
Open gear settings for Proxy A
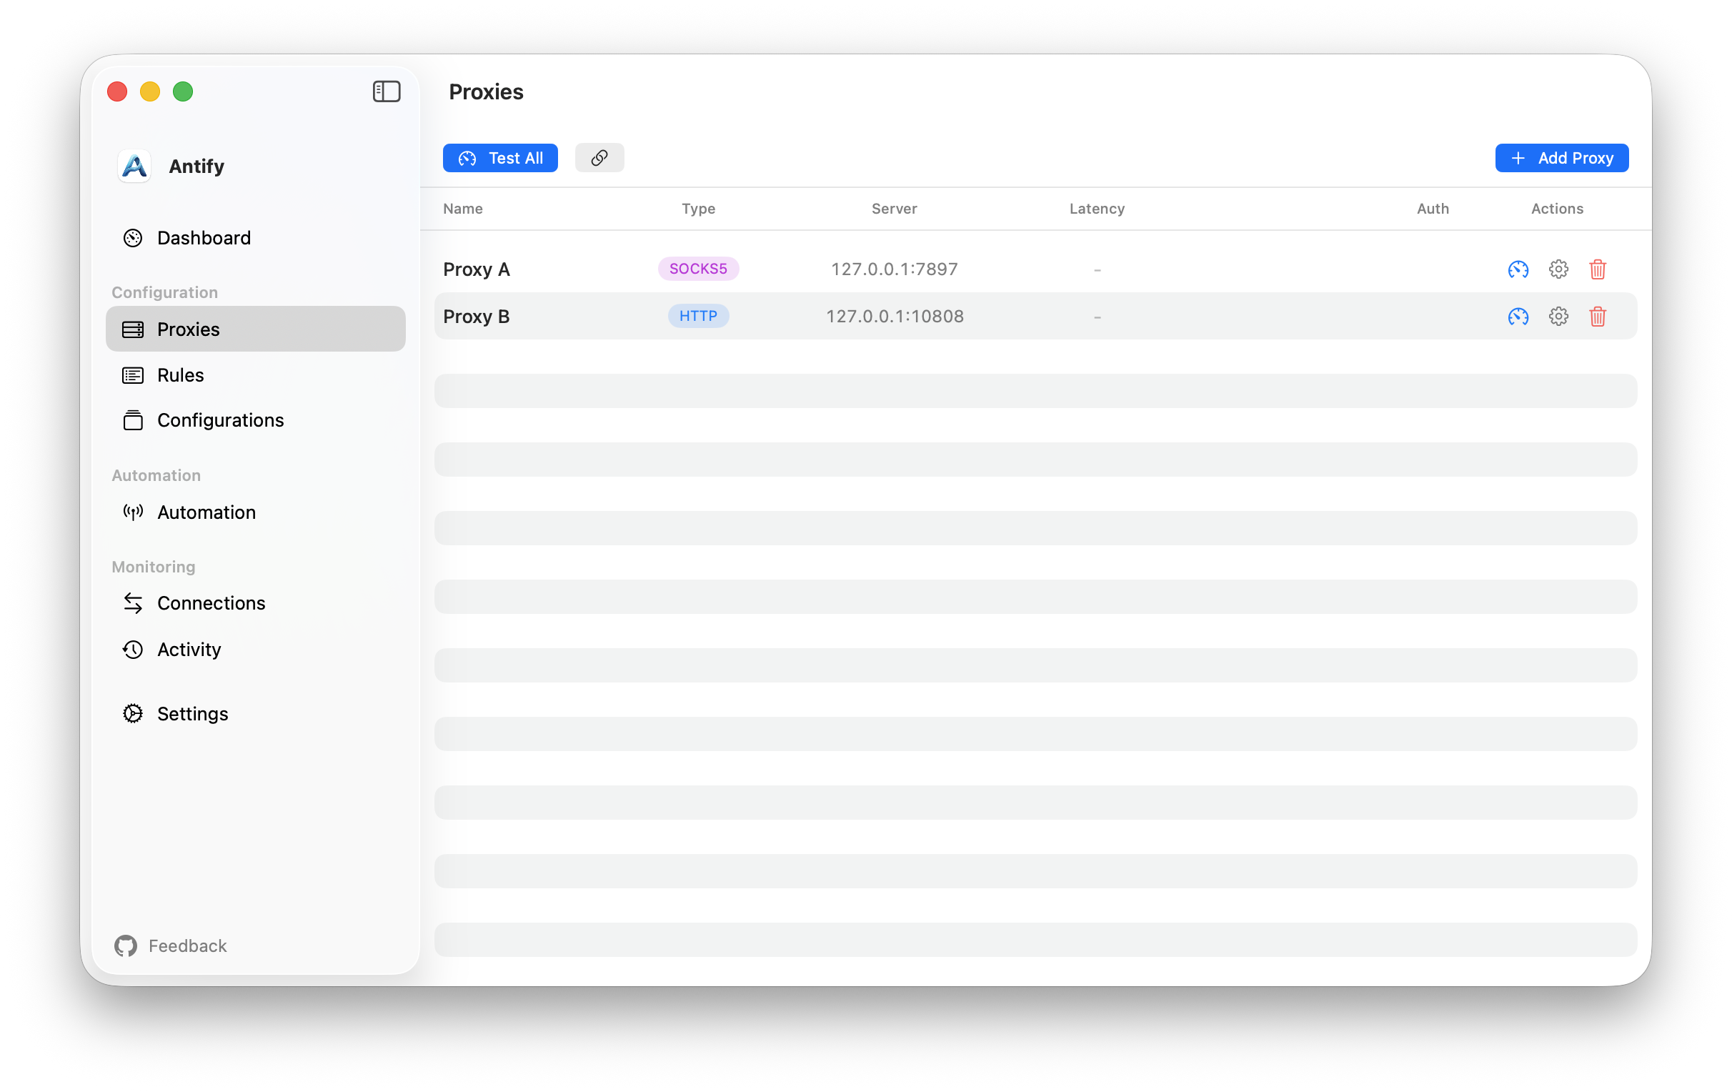[1558, 269]
